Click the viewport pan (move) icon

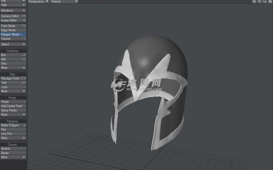(x=254, y=2)
